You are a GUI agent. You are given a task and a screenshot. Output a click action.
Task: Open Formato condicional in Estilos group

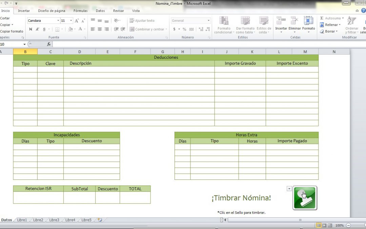(x=224, y=25)
